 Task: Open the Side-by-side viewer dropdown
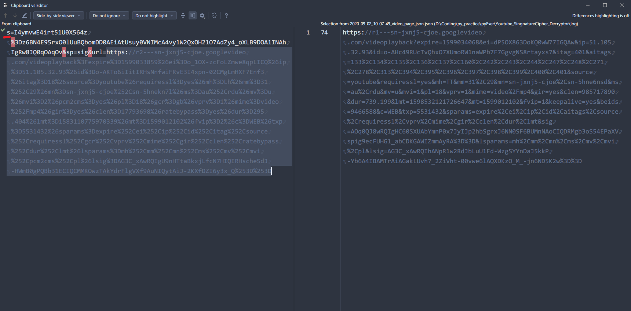point(58,15)
